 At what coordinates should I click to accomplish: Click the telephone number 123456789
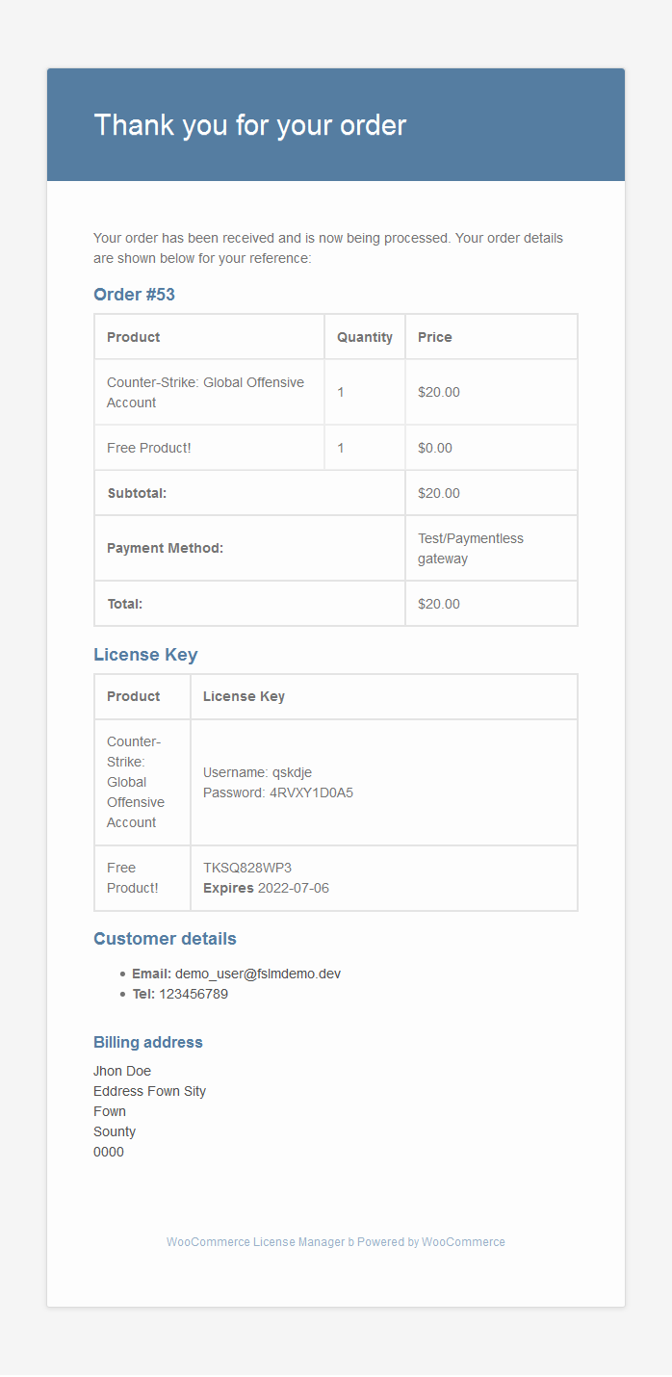pyautogui.click(x=194, y=994)
